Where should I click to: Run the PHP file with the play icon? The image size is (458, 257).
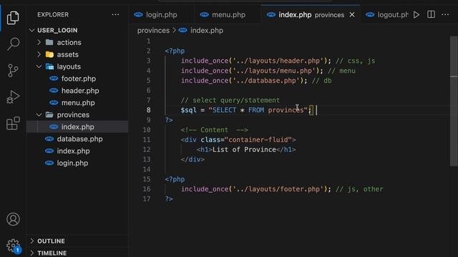(x=416, y=14)
